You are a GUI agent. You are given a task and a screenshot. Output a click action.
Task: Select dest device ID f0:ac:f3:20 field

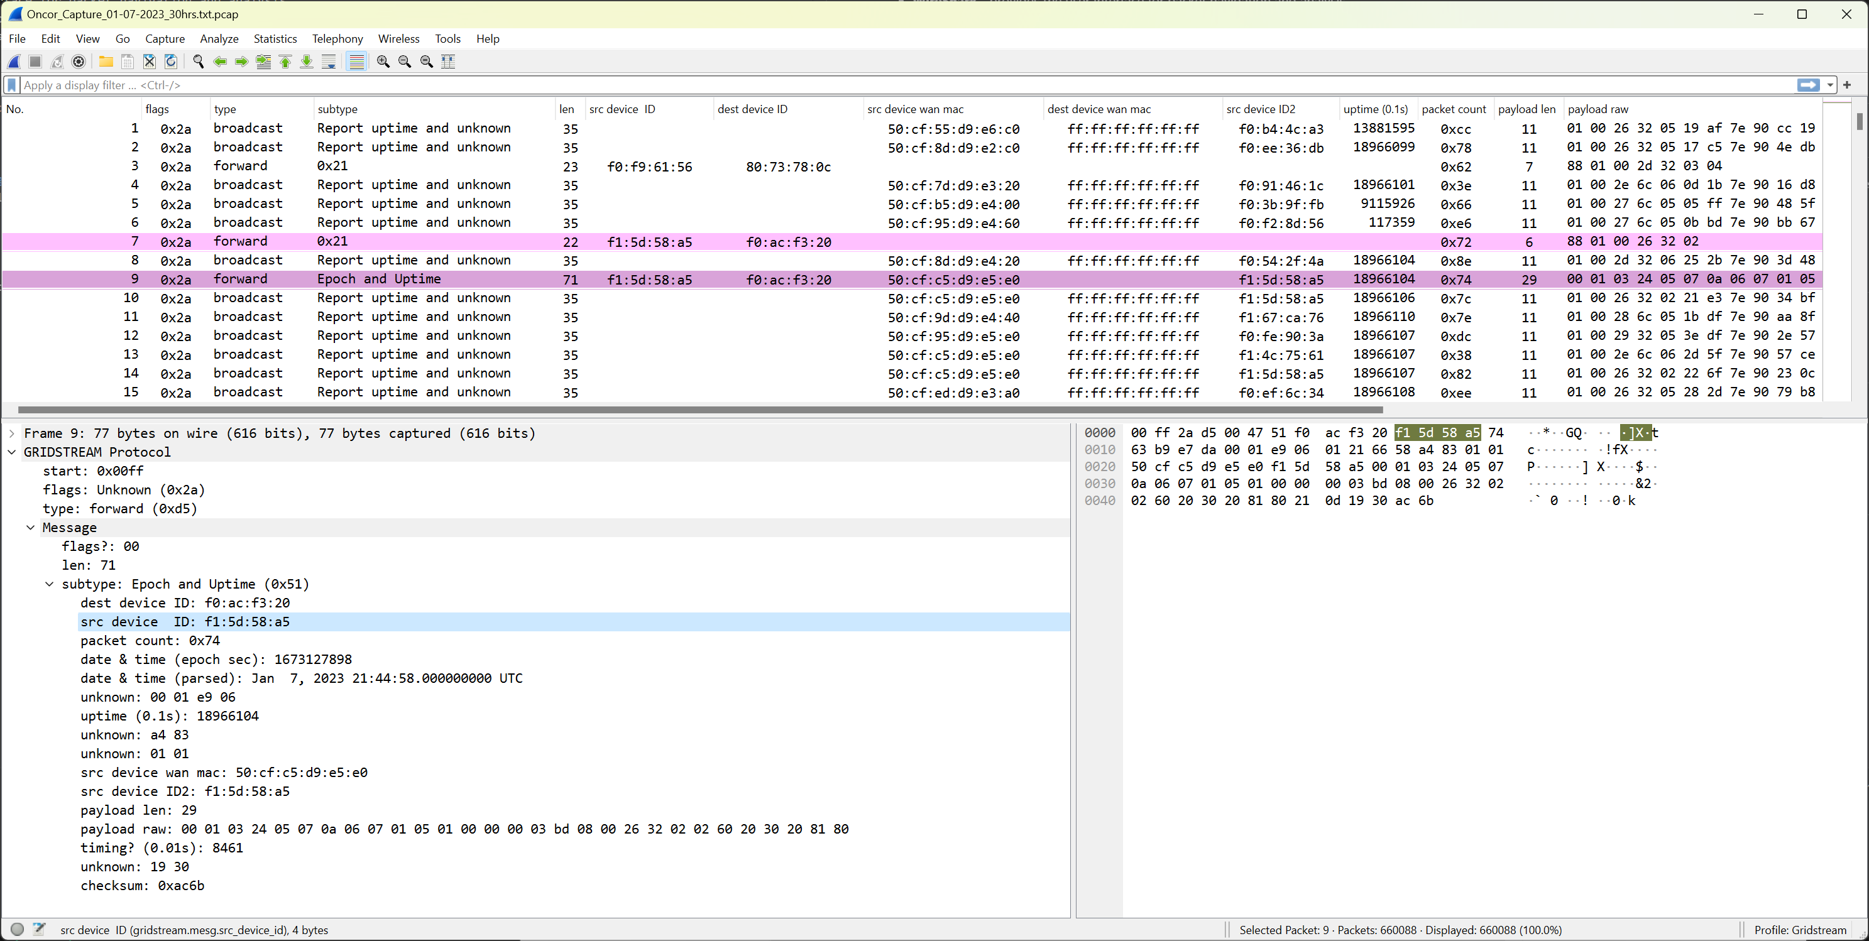[x=185, y=602]
